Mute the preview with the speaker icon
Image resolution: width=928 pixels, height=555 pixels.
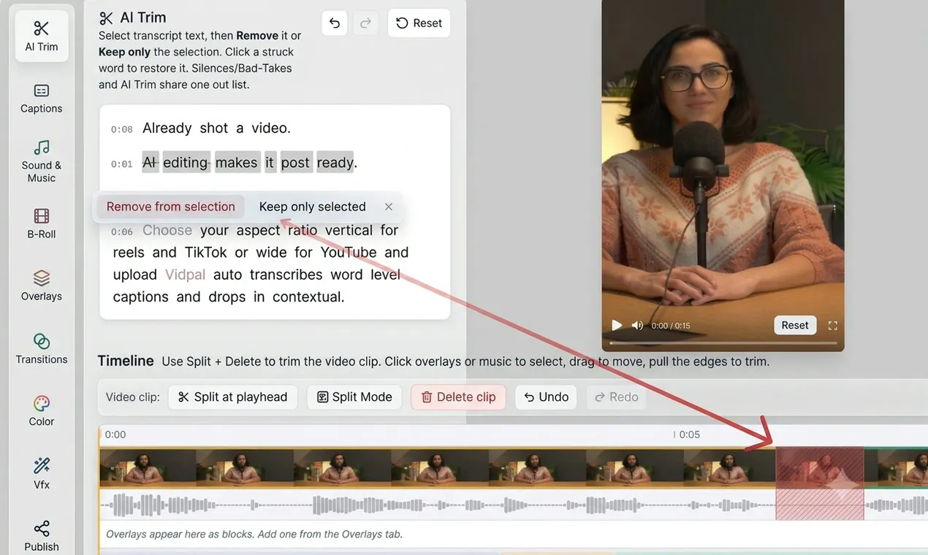click(x=637, y=325)
